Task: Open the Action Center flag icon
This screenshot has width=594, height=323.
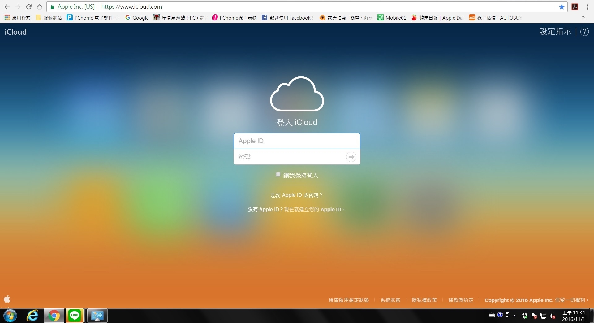Action: 534,316
